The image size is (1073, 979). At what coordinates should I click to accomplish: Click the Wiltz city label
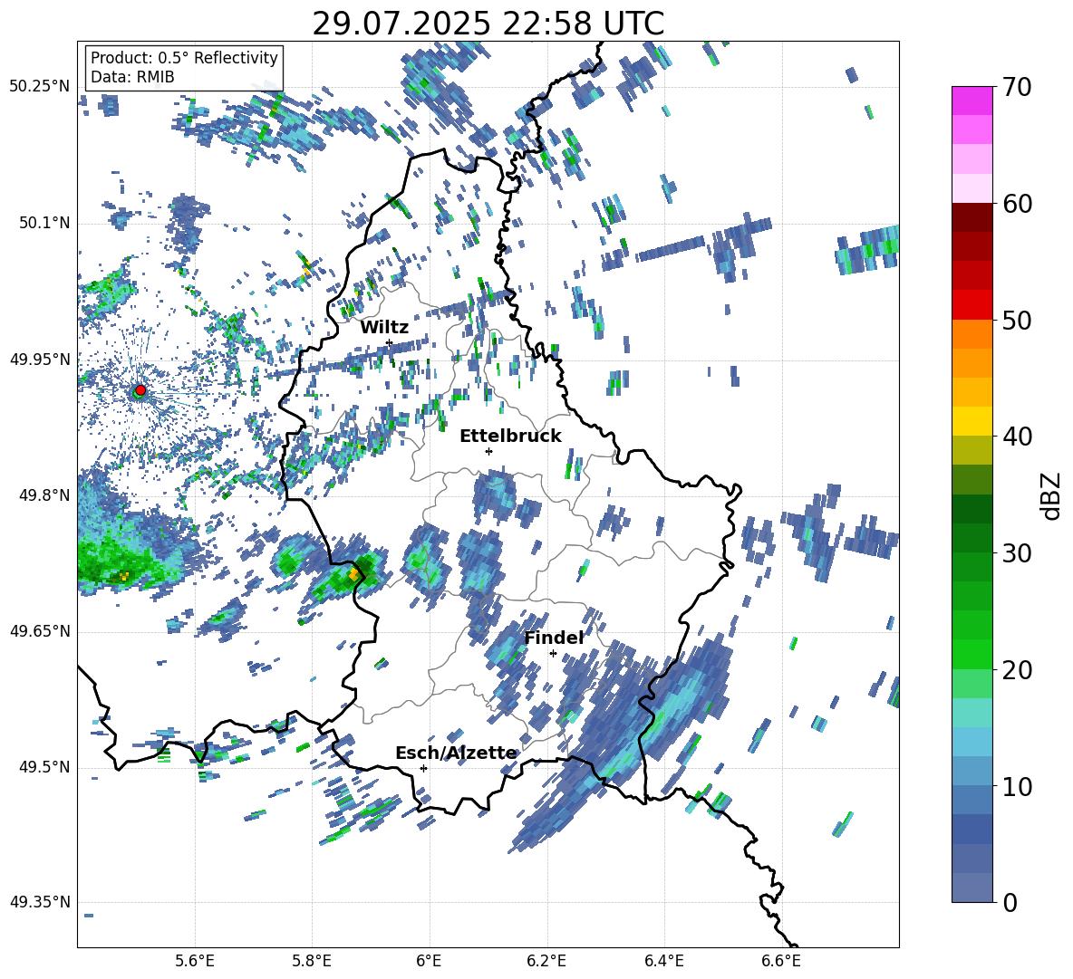[x=384, y=327]
